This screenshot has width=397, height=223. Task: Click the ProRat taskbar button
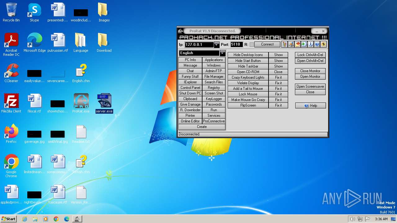pos(77,219)
